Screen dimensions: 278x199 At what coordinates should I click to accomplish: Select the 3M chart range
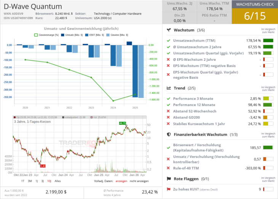click(30, 181)
